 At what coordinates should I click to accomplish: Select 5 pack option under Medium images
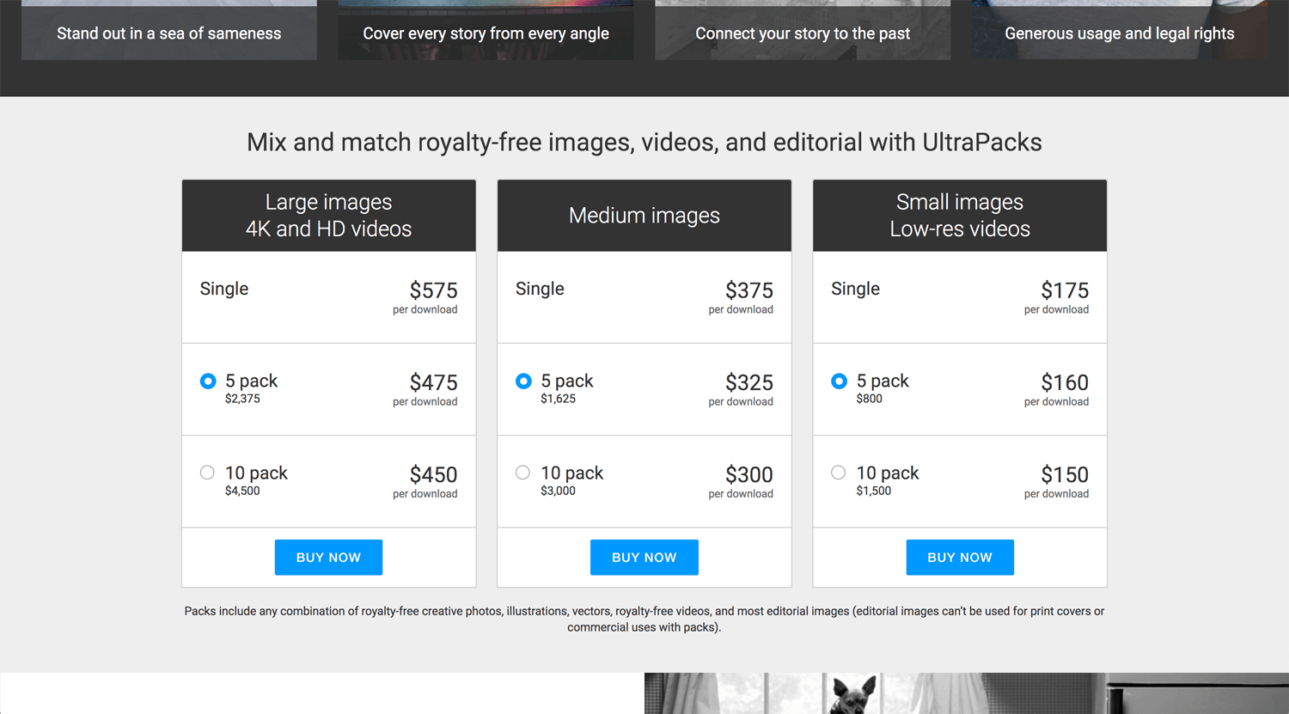523,381
